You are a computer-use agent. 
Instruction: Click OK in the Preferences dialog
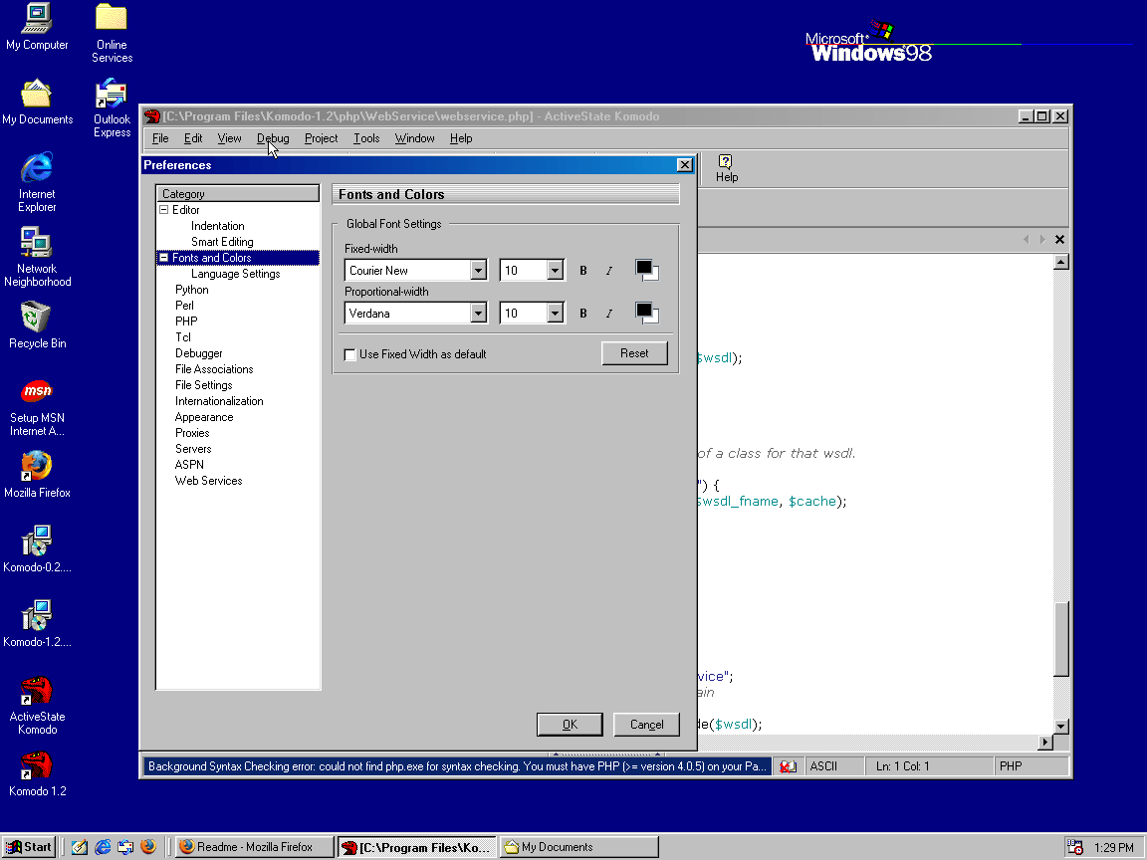coord(570,724)
